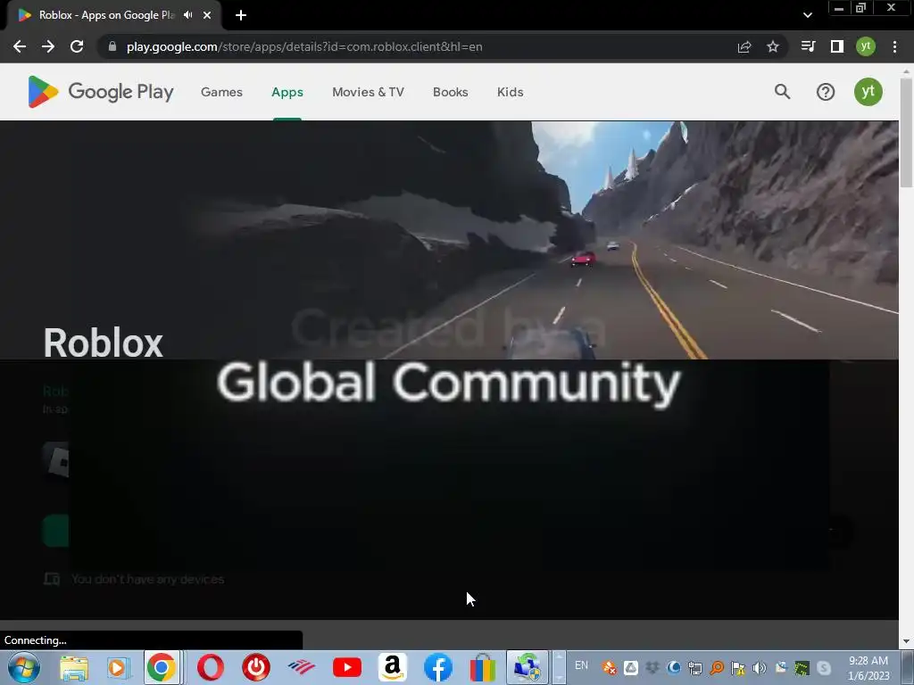
Task: Open the store shopping bag shortcut
Action: pyautogui.click(x=483, y=667)
